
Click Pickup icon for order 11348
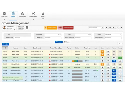click(x=120, y=74)
